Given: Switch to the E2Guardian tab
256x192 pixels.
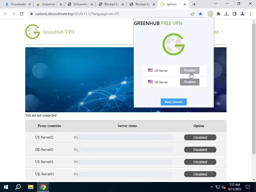Looking at the screenshot, I should (x=81, y=4).
